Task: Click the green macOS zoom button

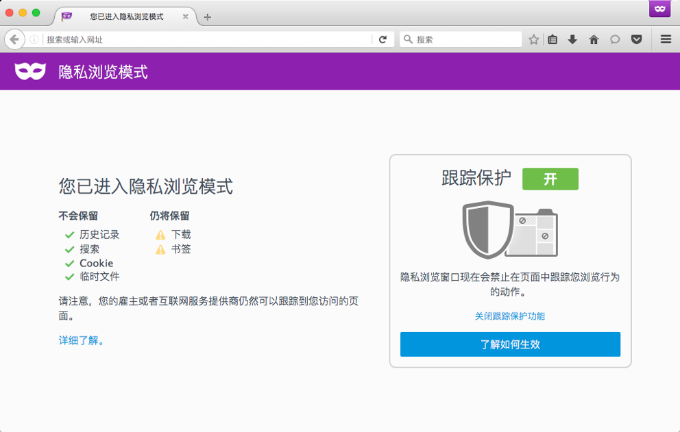Action: (36, 12)
